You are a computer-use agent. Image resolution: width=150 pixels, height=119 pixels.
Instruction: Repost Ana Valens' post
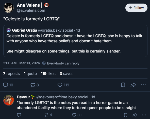point(33,85)
